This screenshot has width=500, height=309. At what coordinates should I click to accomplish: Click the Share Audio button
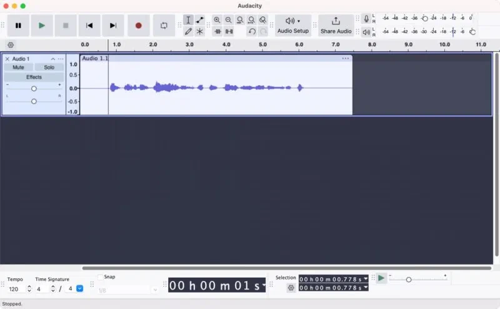(x=336, y=26)
